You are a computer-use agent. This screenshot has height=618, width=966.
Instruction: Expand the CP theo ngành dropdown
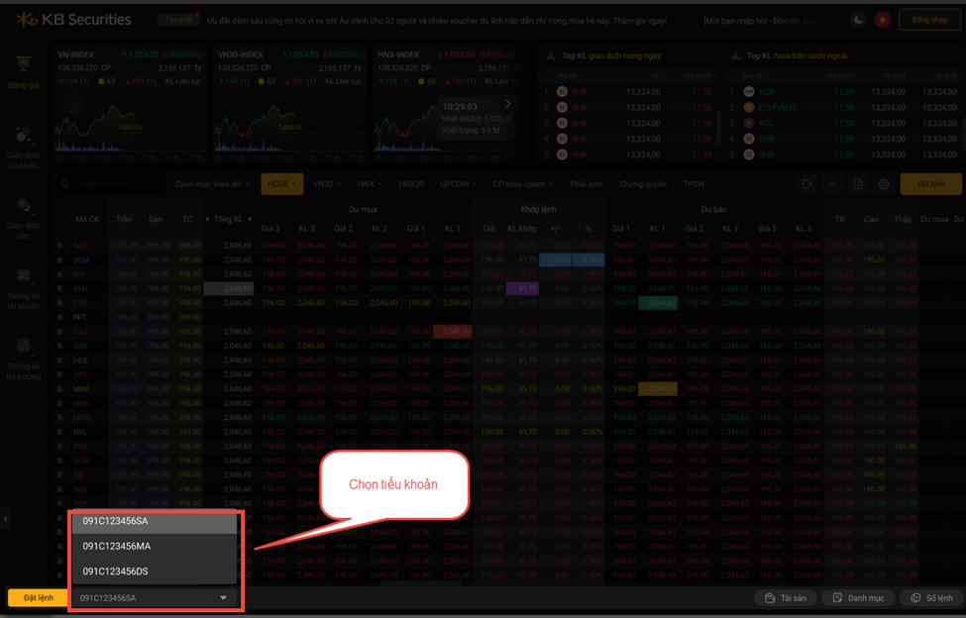point(523,184)
